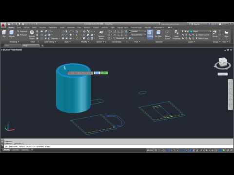234x175 pixels.
Task: Click the Save icon in Quick Access toolbar
Action: [x=16, y=24]
